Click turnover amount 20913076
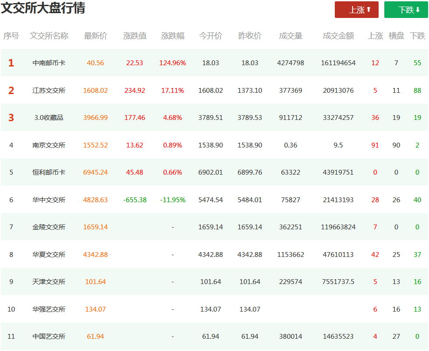The width and height of the screenshot is (429, 351). coord(338,91)
